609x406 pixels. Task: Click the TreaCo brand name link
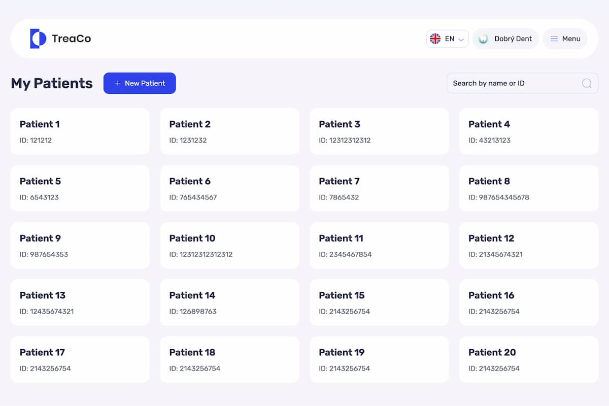click(71, 39)
